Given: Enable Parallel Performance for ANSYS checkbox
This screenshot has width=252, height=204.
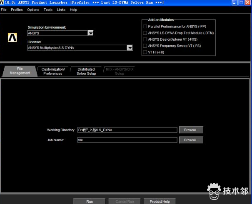Looking at the screenshot, I should pos(145,27).
